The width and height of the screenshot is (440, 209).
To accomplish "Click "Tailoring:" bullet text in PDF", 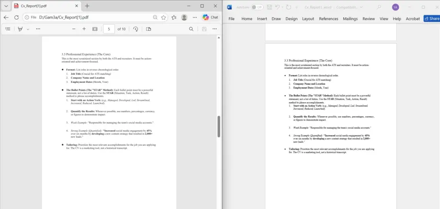I will (x=72, y=145).
